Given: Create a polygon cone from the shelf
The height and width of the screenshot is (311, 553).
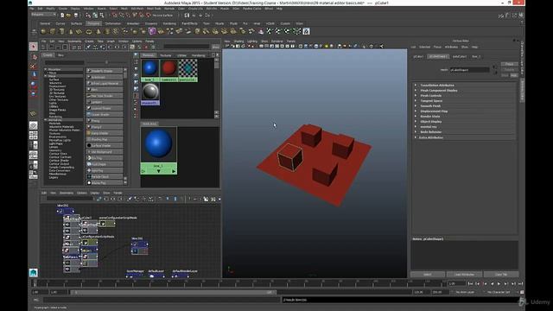Looking at the screenshot, I should pos(71,32).
